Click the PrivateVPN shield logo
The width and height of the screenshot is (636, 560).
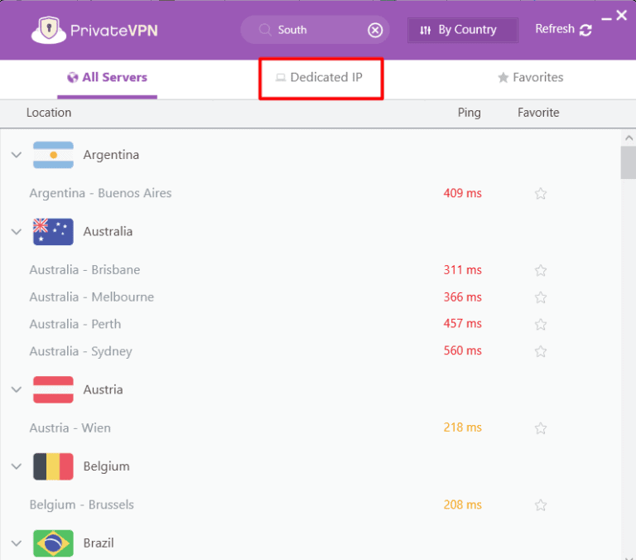[x=49, y=30]
